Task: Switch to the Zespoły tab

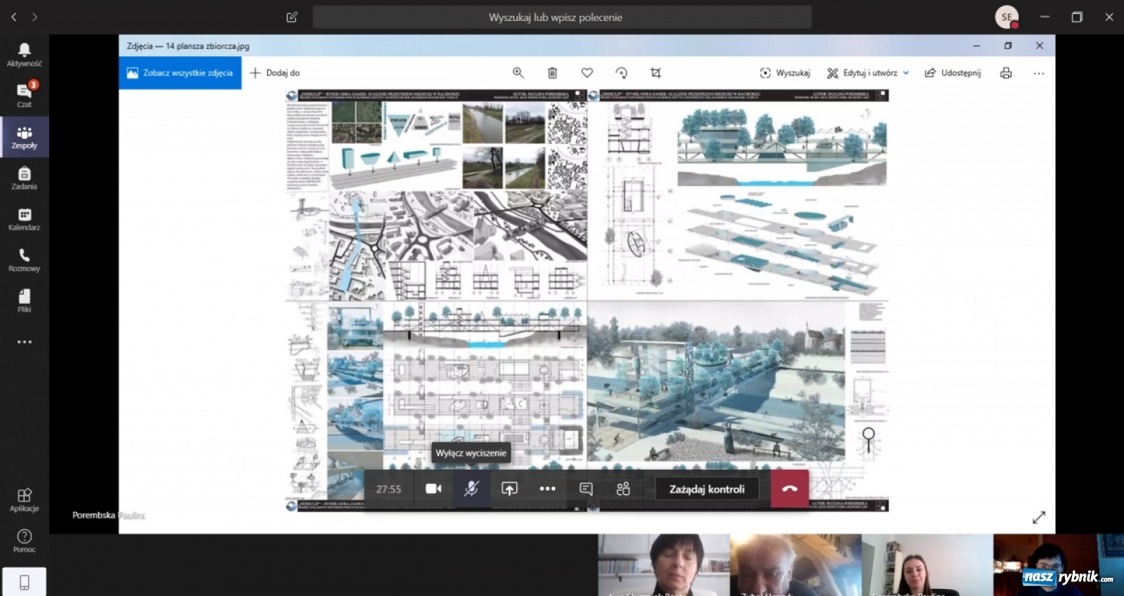Action: pos(24,137)
